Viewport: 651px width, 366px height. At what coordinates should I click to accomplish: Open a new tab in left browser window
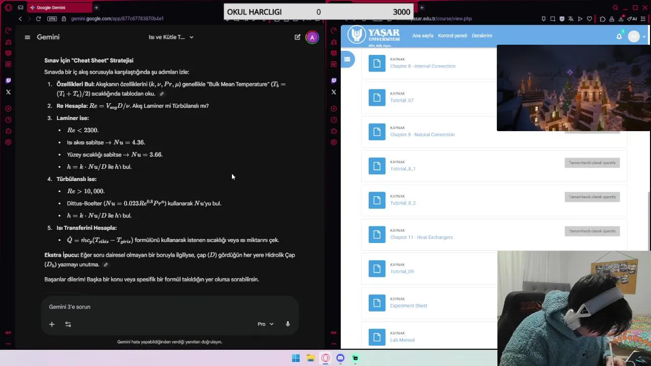pyautogui.click(x=96, y=8)
